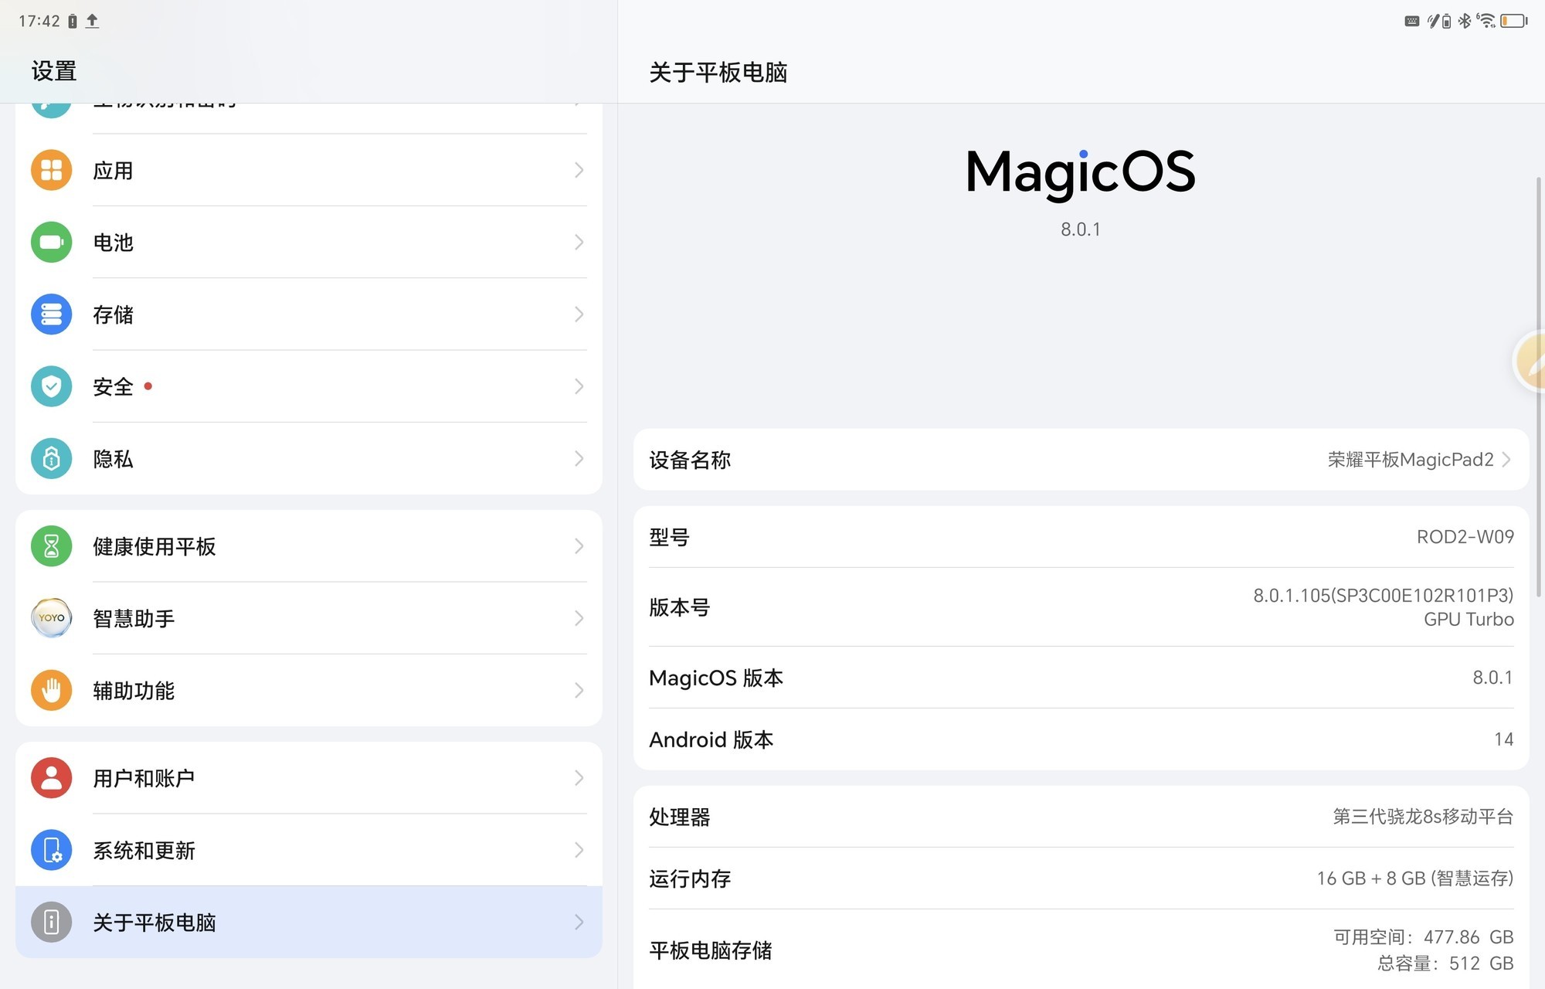Select the 存储 storage stack icon
The image size is (1545, 989).
(50, 314)
